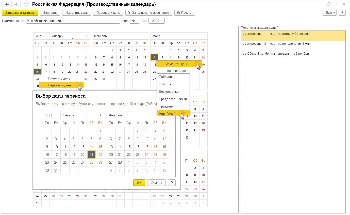Screen dimensions: 350x215
Task: Click into the Год field showing 2023
Action: pyautogui.click(x=155, y=21)
